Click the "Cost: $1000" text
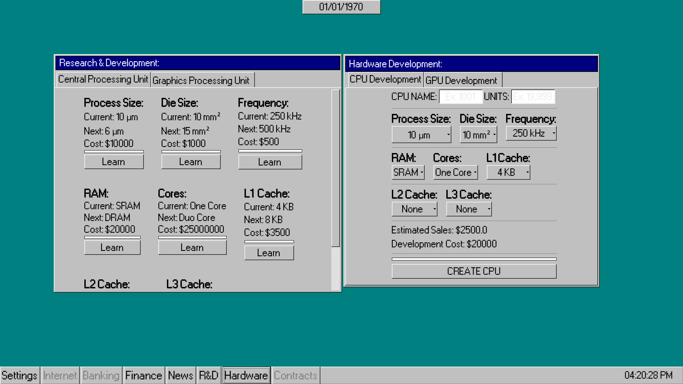This screenshot has height=384, width=683. coord(183,144)
